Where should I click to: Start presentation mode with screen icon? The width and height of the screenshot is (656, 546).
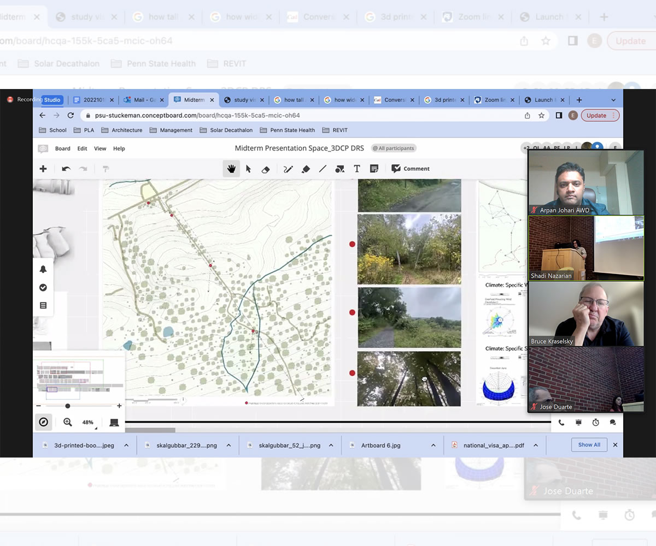coord(114,422)
